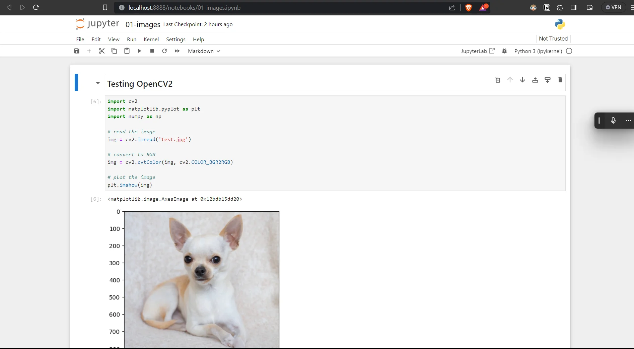Image resolution: width=634 pixels, height=349 pixels.
Task: Restart the kernel
Action: pyautogui.click(x=164, y=51)
